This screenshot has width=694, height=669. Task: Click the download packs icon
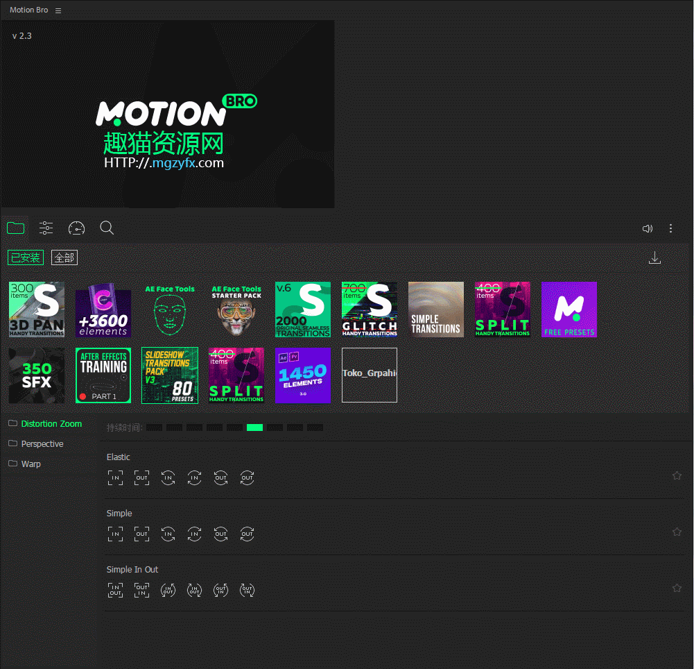654,258
